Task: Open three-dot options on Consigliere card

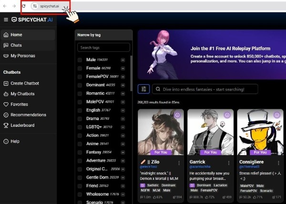Action: 277,163
